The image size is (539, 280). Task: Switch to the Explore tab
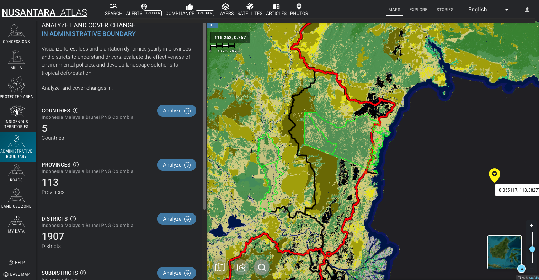tap(418, 10)
